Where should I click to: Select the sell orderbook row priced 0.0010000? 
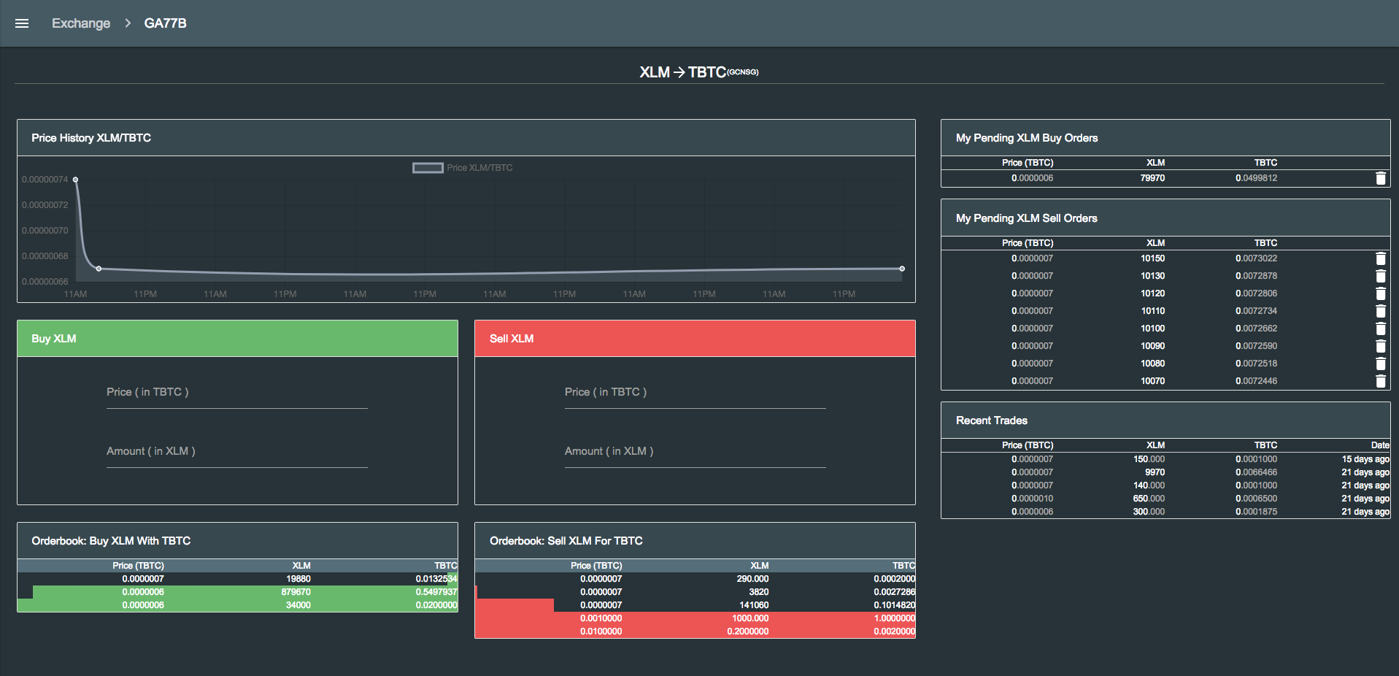click(695, 618)
